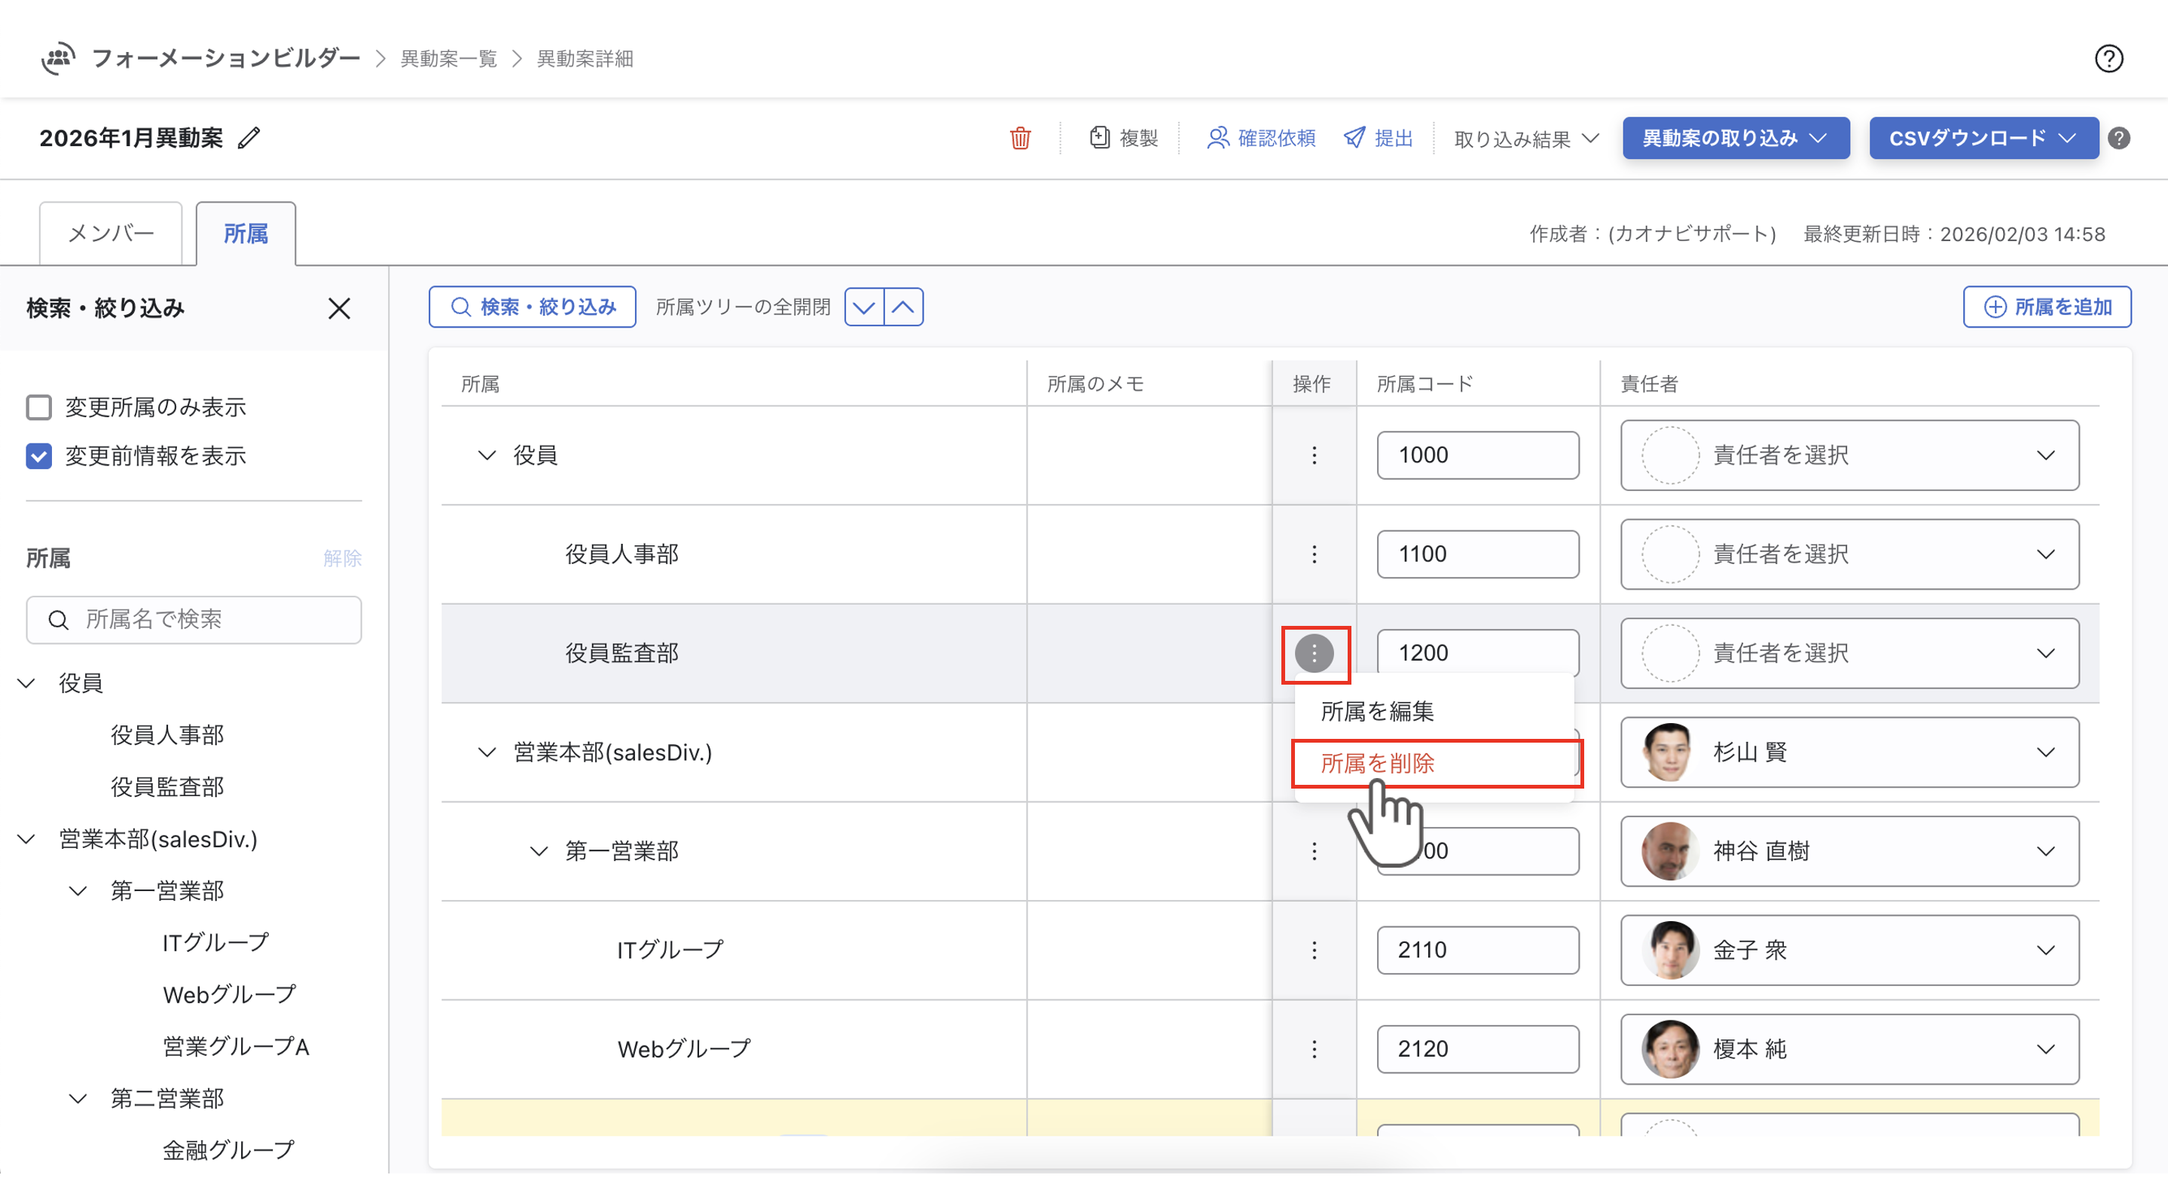Viewport: 2168px width, 1181px height.
Task: Collapse all of the 所属 tree with the up chevron
Action: click(x=903, y=307)
